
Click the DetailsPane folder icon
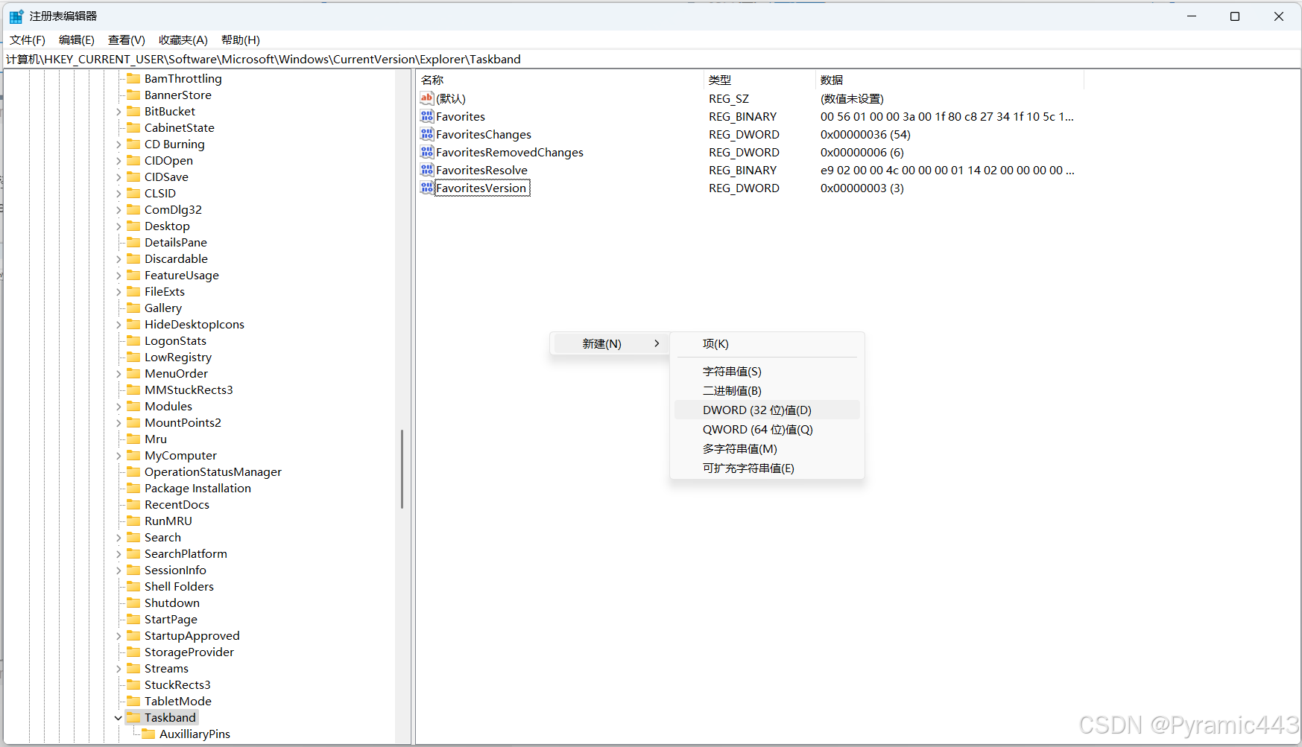133,242
